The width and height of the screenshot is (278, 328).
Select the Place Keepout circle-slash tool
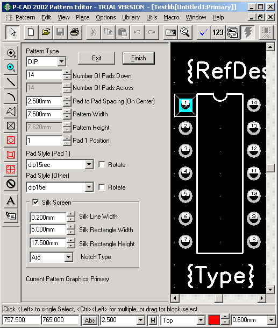(11, 184)
